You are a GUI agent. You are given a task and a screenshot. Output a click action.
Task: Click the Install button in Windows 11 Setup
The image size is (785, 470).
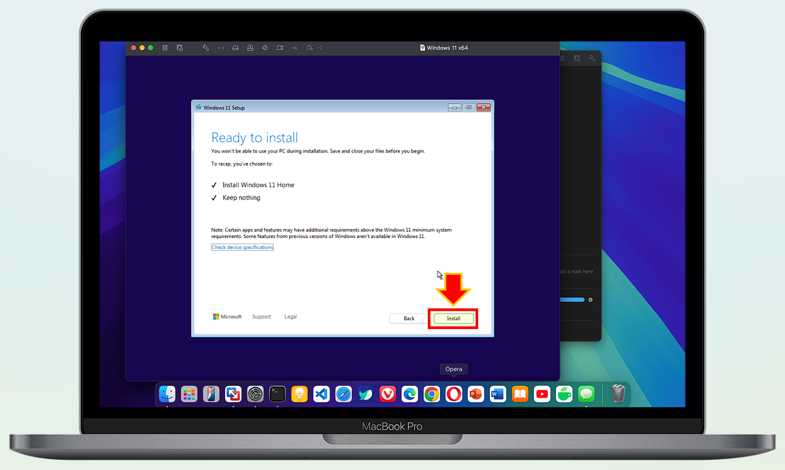pos(453,319)
